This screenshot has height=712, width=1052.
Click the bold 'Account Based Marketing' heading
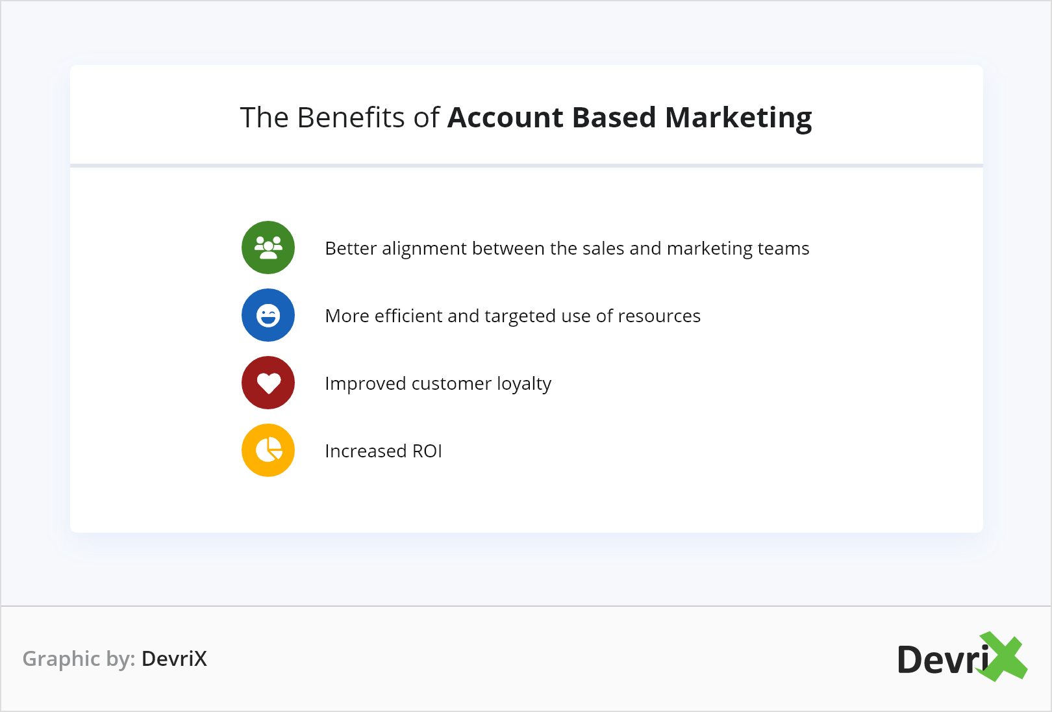629,118
